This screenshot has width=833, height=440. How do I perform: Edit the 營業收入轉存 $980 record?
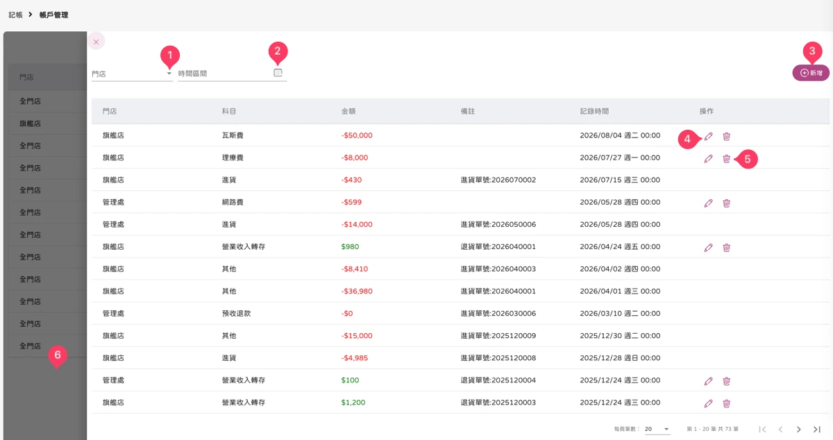tap(708, 247)
